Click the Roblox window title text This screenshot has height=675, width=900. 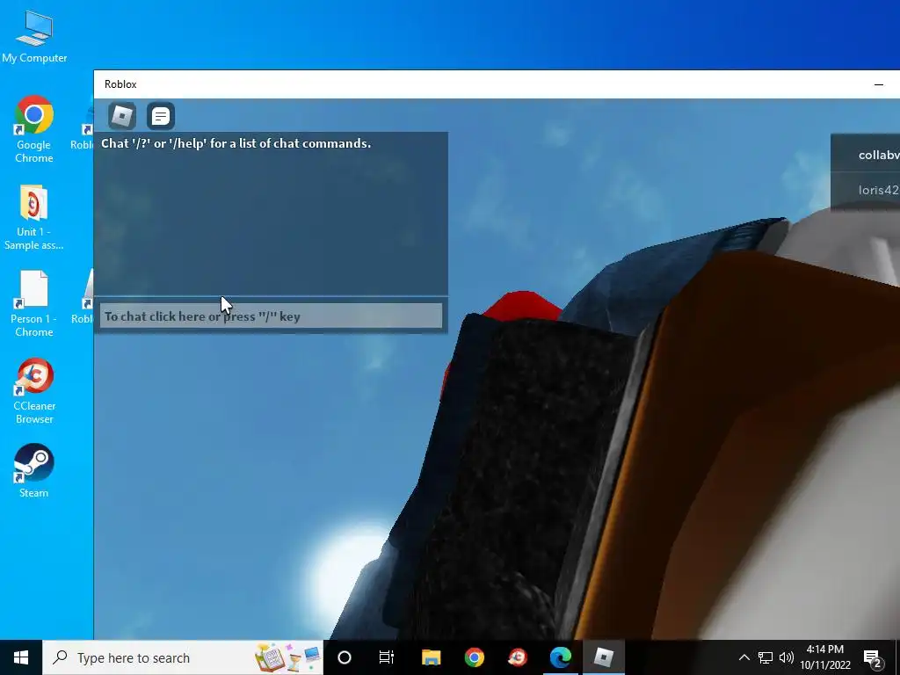120,84
